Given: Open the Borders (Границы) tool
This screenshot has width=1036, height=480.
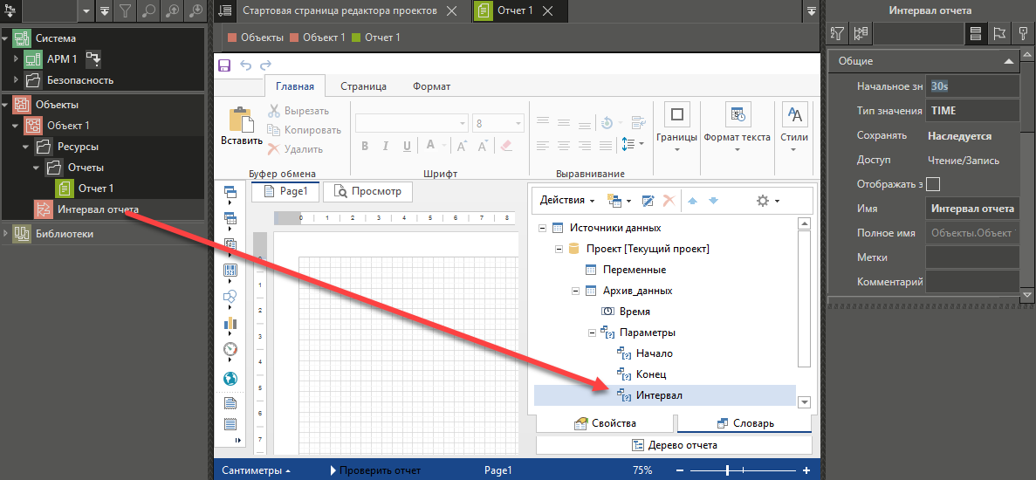Looking at the screenshot, I should click(x=676, y=127).
